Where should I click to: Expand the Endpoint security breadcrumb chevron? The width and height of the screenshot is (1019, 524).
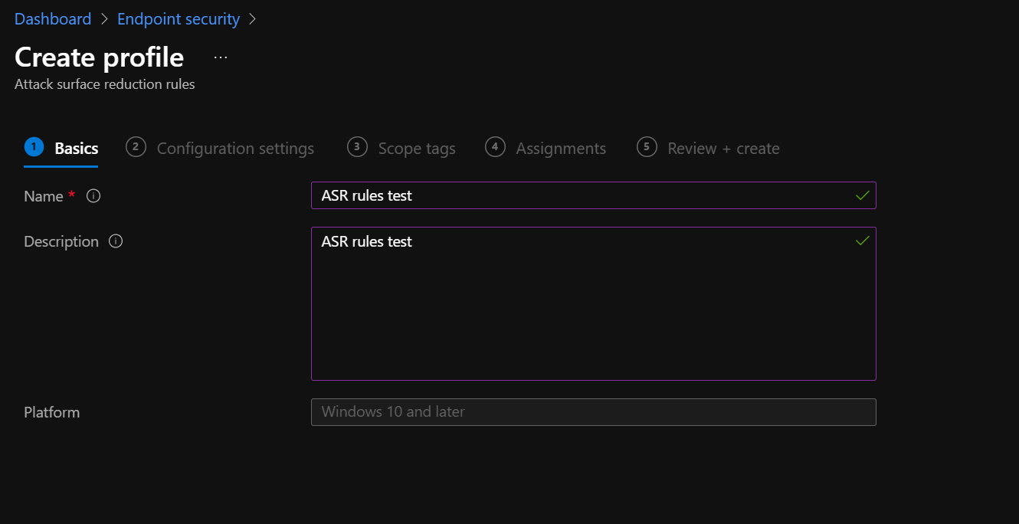click(253, 18)
